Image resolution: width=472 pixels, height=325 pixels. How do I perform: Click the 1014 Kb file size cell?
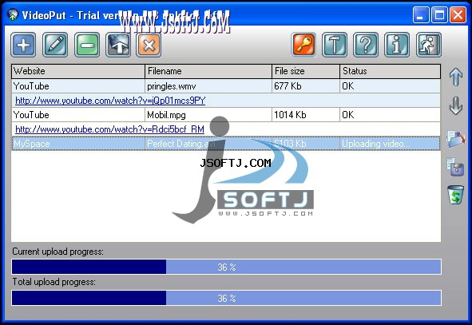point(306,115)
